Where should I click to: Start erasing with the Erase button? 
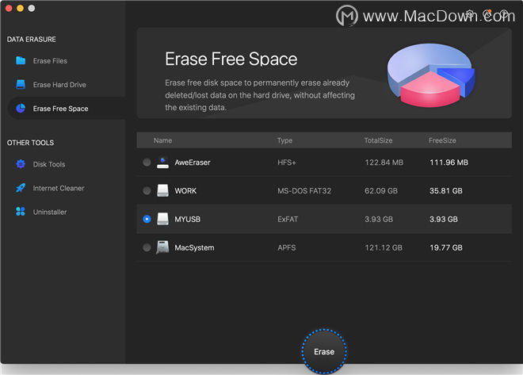[x=324, y=351]
